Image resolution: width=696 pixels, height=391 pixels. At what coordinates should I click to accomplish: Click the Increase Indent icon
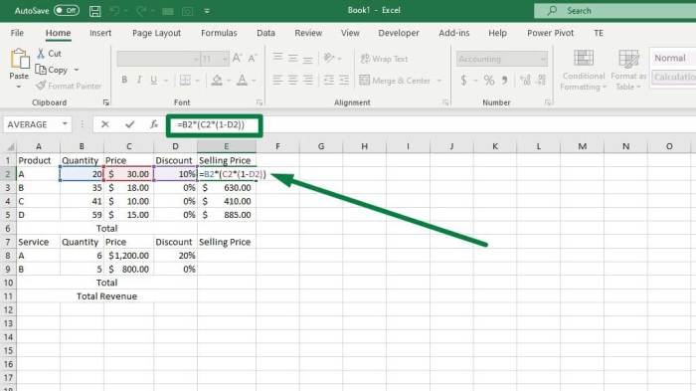point(344,80)
